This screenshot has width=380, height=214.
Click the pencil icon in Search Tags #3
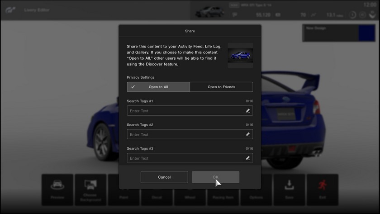tap(247, 158)
